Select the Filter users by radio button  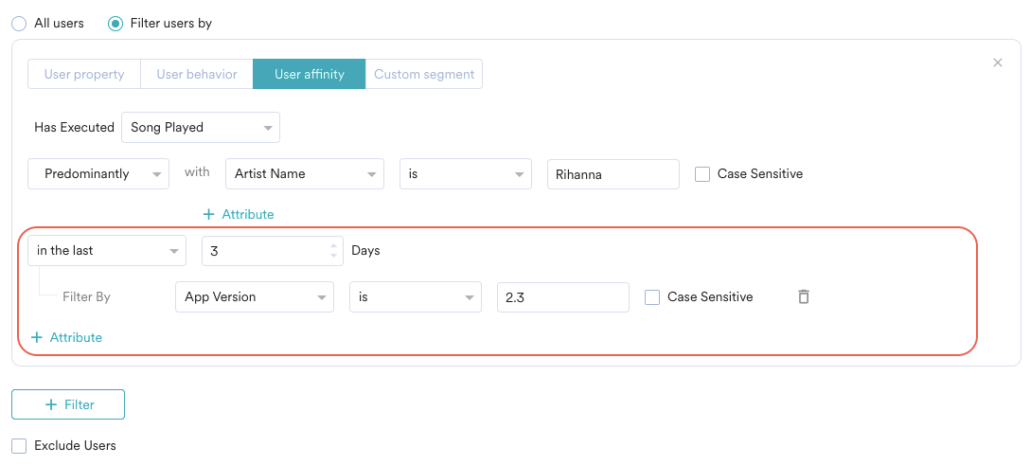pos(115,23)
